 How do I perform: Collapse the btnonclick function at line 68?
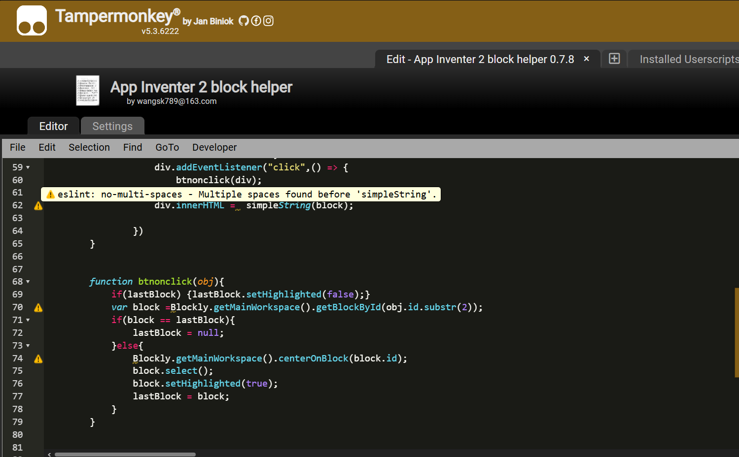tap(28, 282)
